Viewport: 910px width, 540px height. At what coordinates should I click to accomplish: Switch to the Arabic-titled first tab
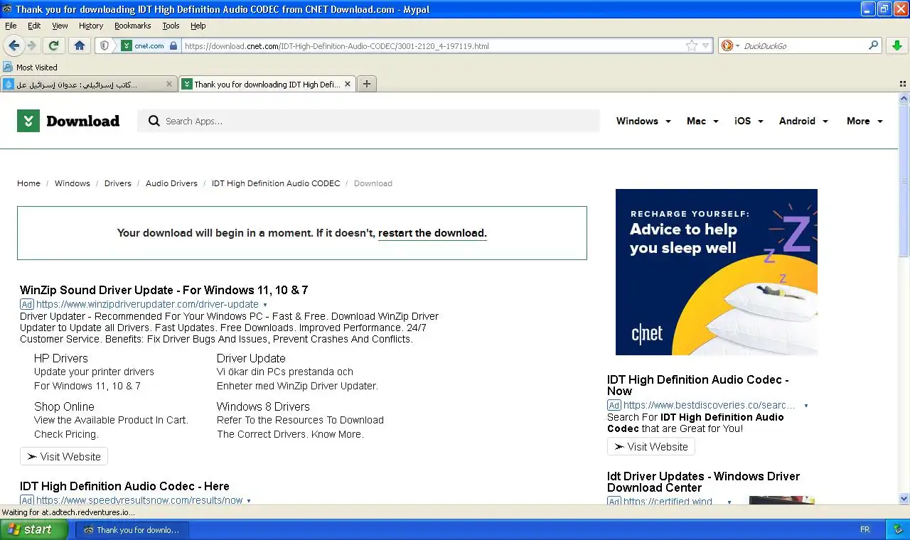click(89, 84)
